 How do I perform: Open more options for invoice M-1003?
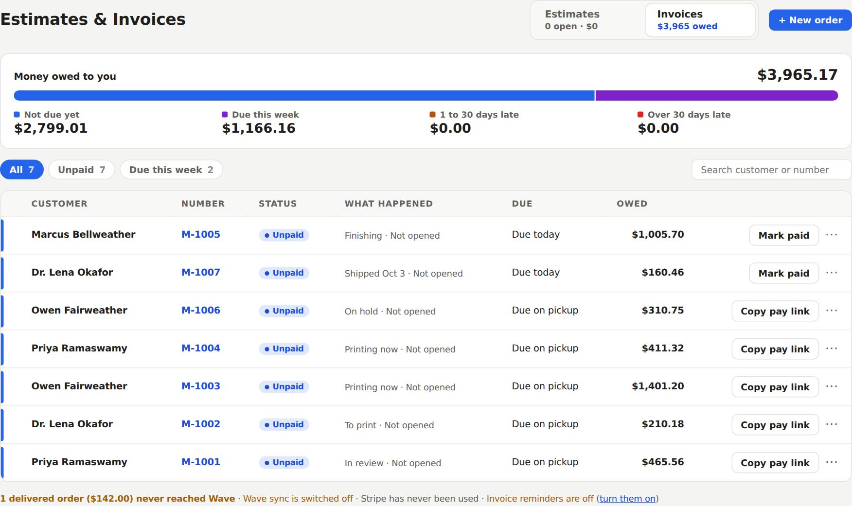pos(831,386)
